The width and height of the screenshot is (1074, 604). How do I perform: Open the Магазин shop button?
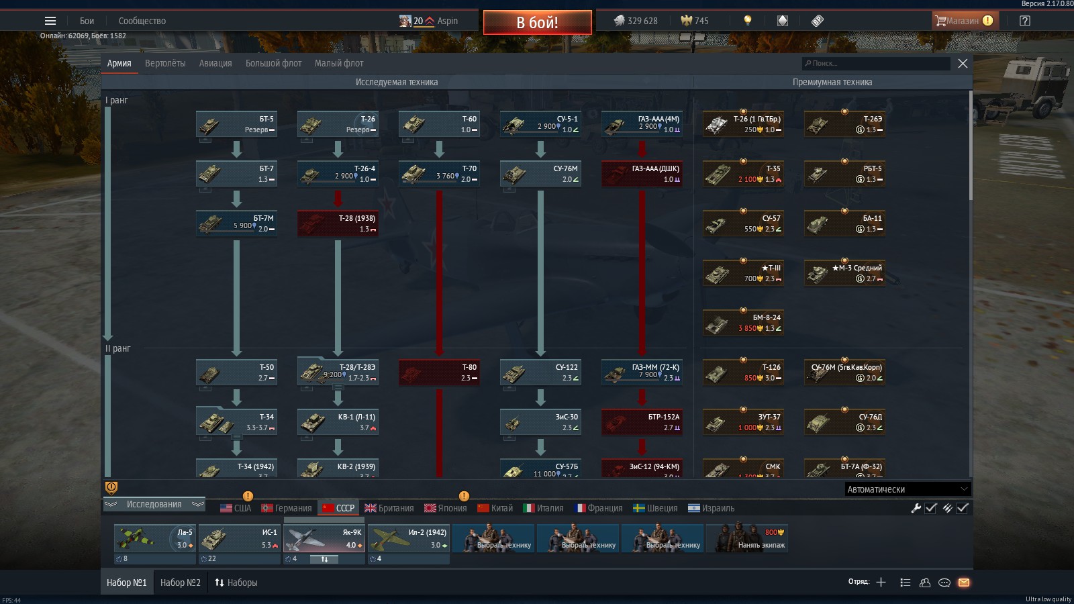pos(965,21)
